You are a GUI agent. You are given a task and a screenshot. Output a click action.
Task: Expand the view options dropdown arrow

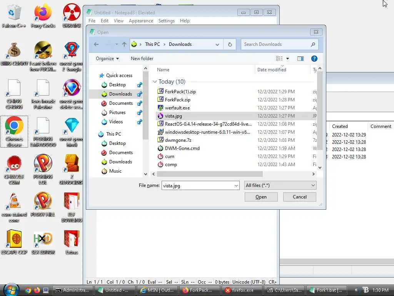pos(287,59)
